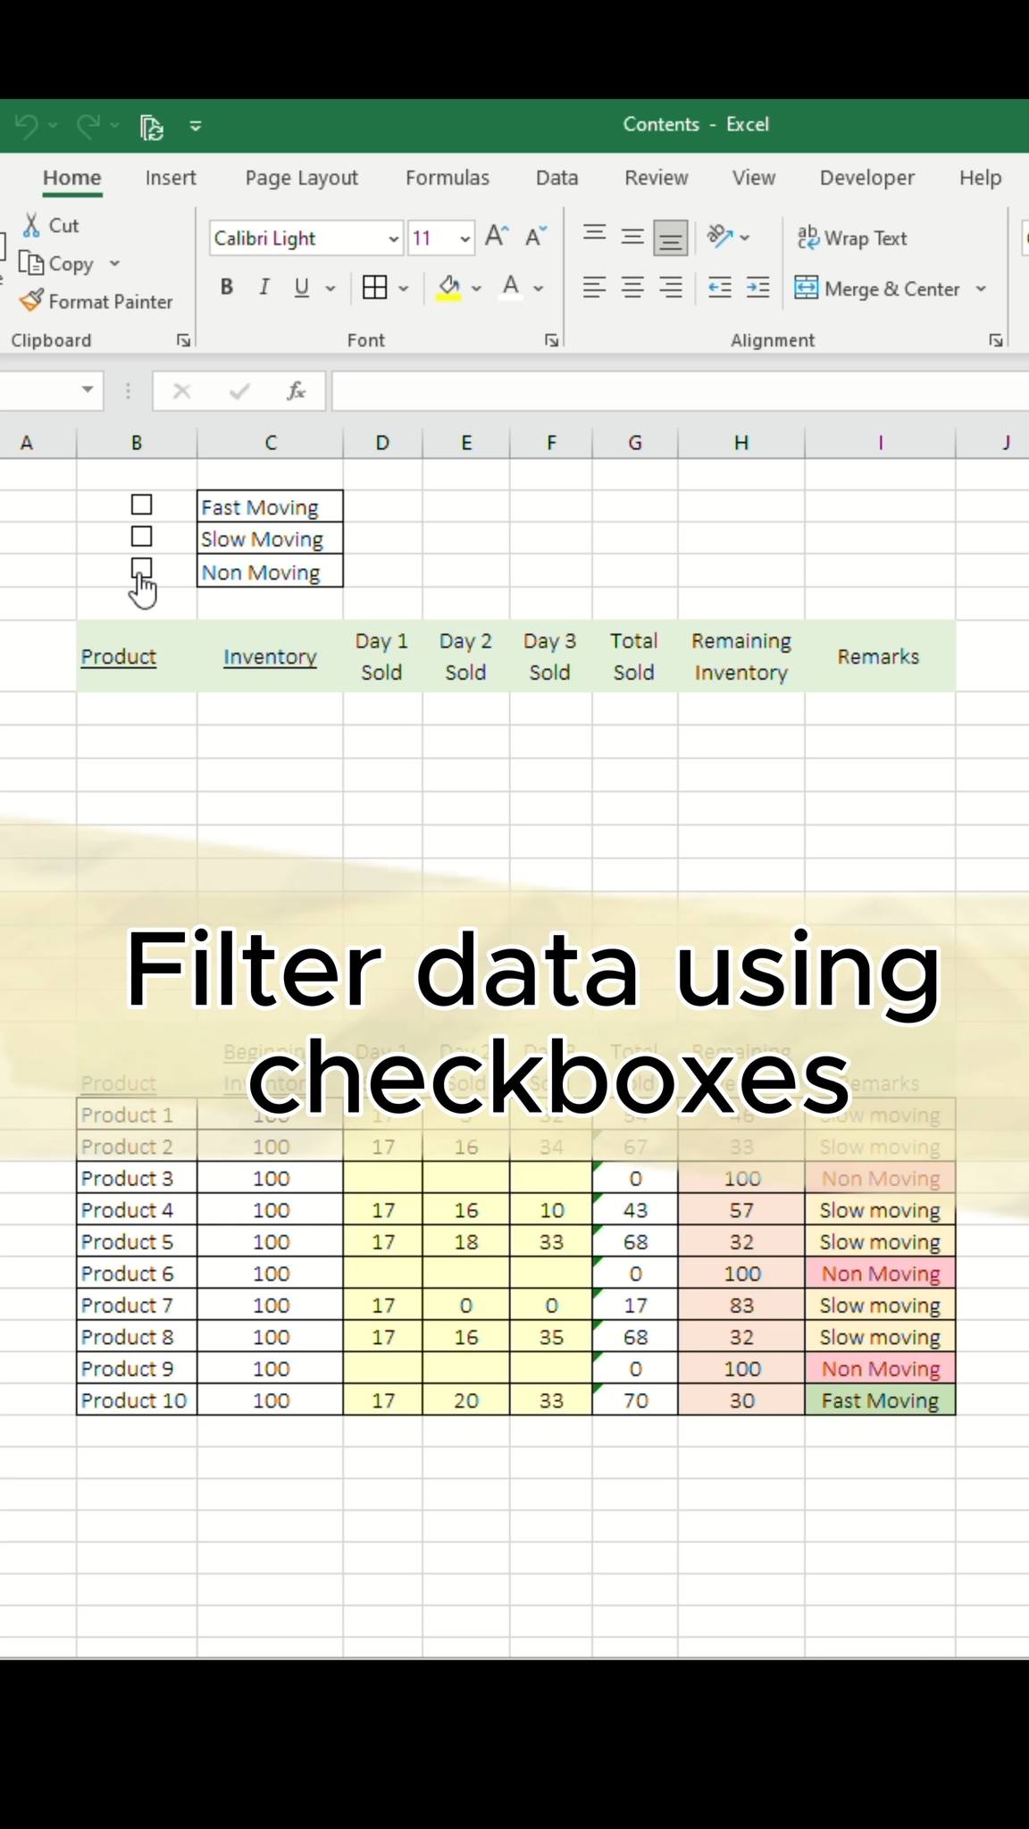This screenshot has height=1829, width=1029.
Task: Expand the Copy options arrow
Action: point(114,263)
